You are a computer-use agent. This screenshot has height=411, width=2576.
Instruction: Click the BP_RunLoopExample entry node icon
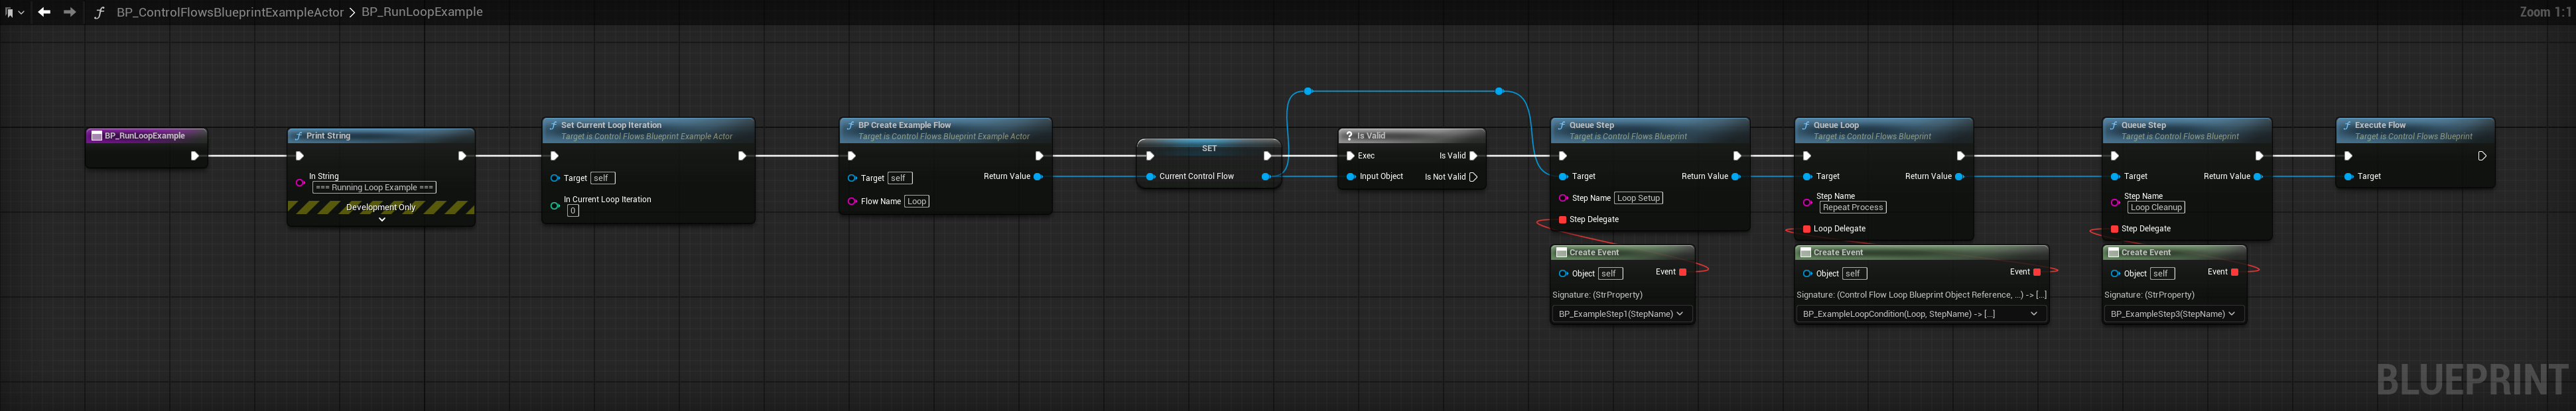tap(97, 136)
